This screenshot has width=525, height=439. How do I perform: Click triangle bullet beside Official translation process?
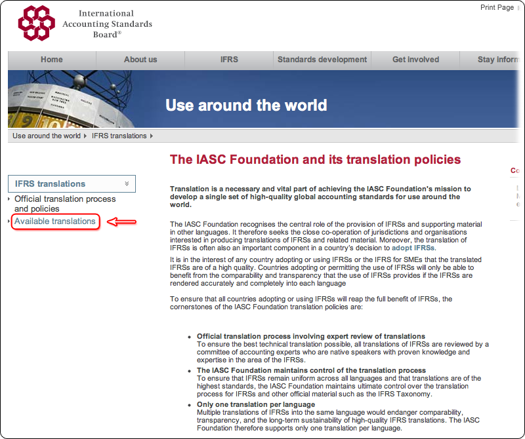9,199
